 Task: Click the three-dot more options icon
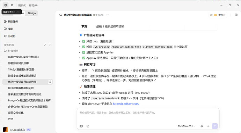tap(108, 15)
